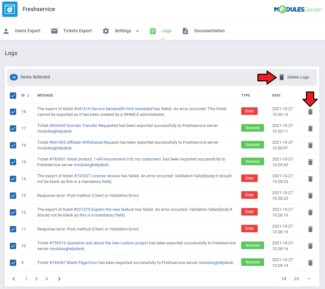Click the DATE column header
The height and width of the screenshot is (289, 325).
coord(276,95)
